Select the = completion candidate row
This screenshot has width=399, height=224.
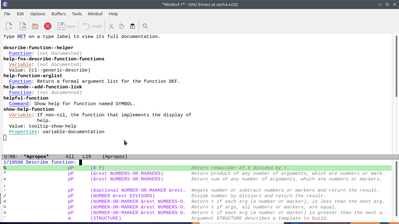(197, 207)
